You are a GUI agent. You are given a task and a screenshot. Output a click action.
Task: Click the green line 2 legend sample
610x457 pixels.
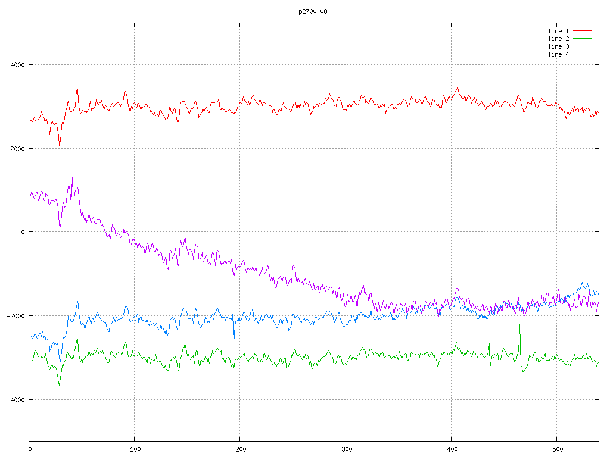coord(583,39)
